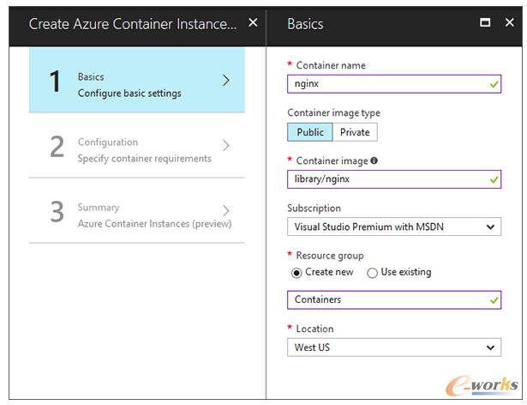Click the chevron arrow on Summary step
527x405 pixels.
226,210
